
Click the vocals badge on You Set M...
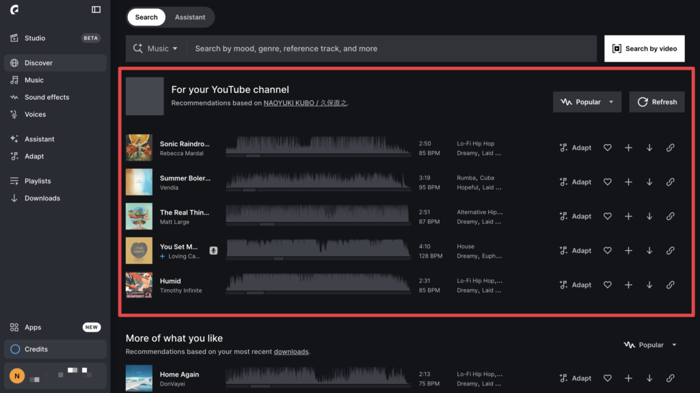(x=213, y=251)
